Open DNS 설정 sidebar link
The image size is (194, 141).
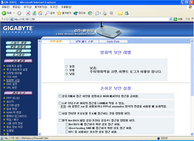[12, 84]
